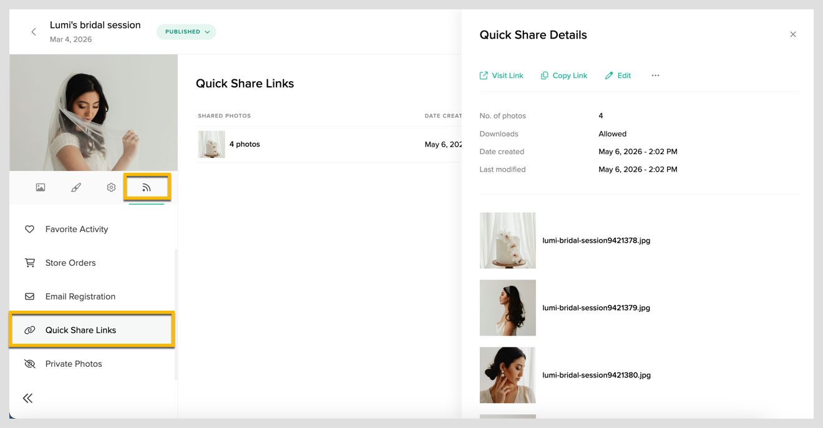Click filename lumi-bridal-session9421379.jpg

point(597,308)
